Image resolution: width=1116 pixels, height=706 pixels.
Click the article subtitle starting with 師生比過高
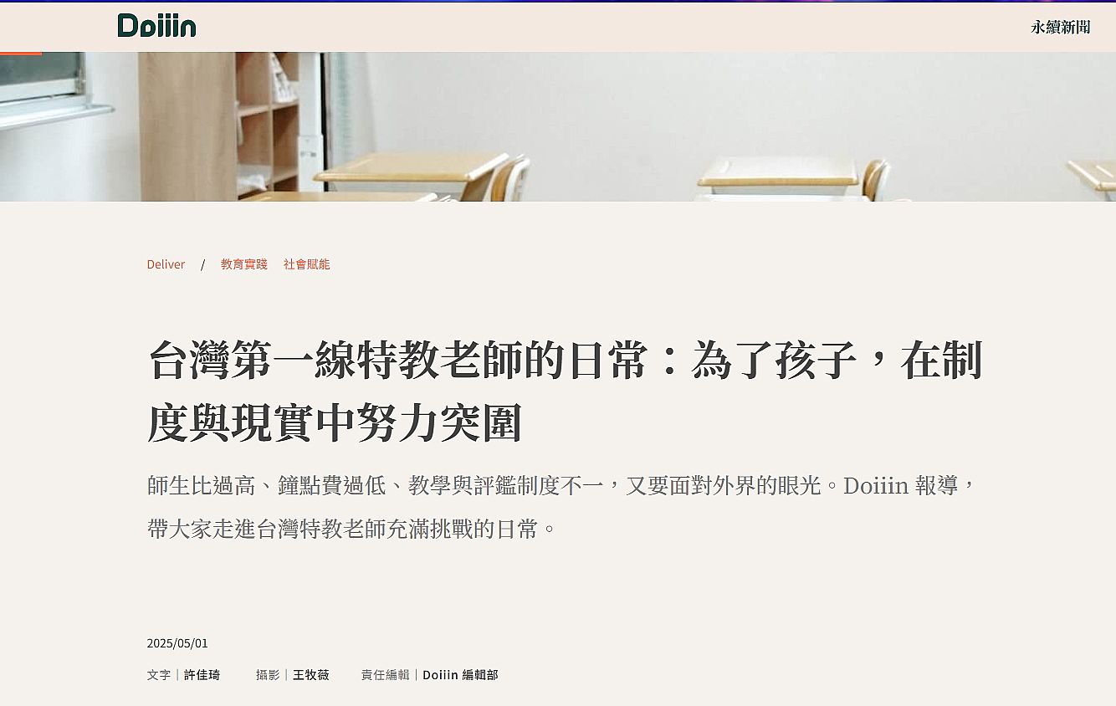tap(562, 507)
